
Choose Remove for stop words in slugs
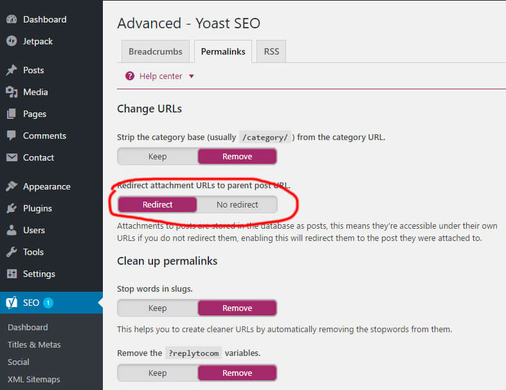coord(237,308)
